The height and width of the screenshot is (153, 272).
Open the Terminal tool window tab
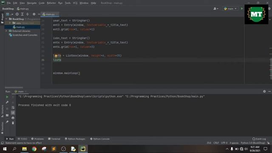point(54,139)
